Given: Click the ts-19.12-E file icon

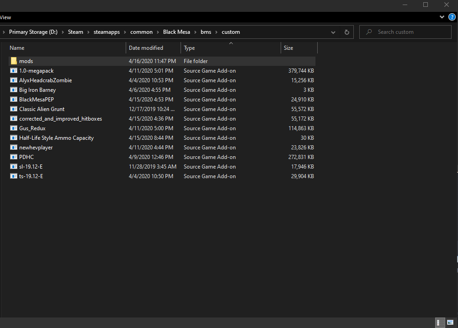Looking at the screenshot, I should (x=14, y=176).
